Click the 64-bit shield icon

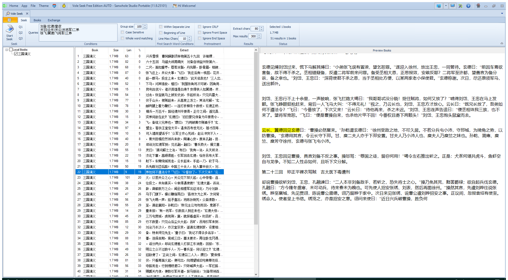pos(54,6)
